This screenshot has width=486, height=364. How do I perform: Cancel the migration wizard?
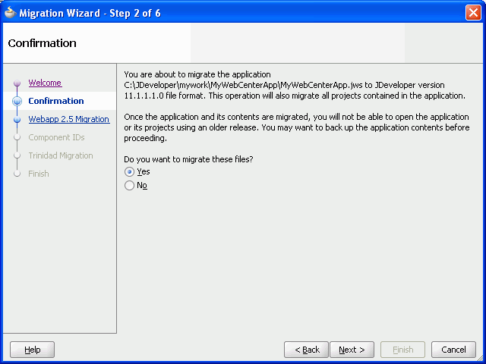tap(453, 350)
